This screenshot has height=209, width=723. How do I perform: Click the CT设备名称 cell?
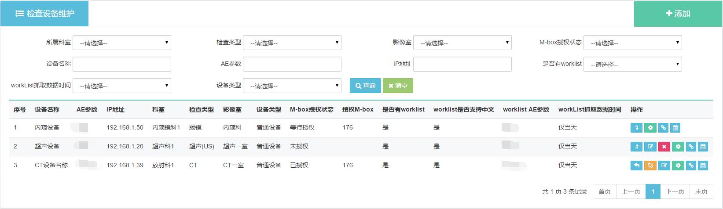[51, 165]
